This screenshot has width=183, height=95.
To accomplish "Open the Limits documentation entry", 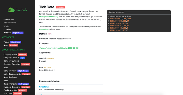I will click(6, 26).
